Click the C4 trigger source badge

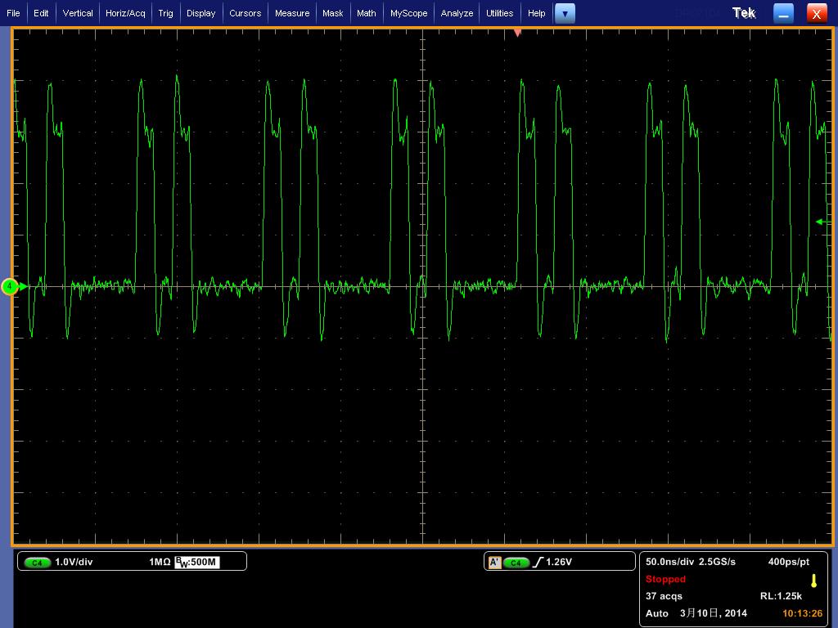[516, 563]
